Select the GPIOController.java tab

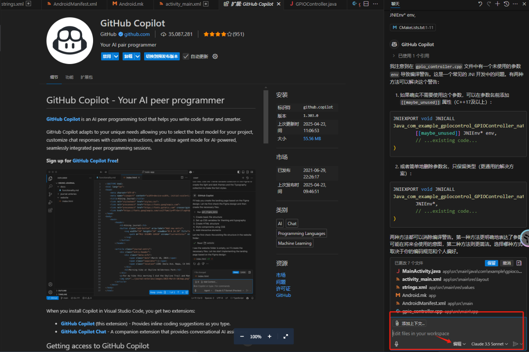(316, 4)
